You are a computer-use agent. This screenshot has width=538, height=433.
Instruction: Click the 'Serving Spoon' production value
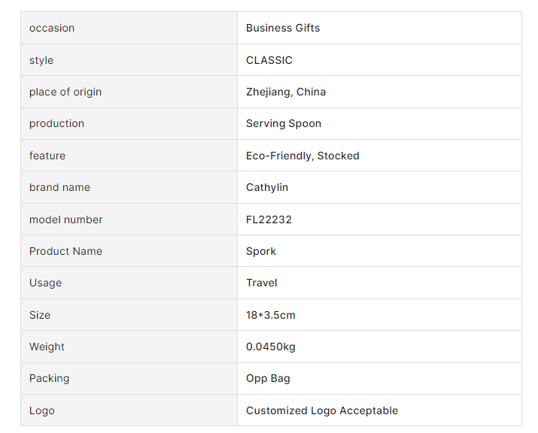pyautogui.click(x=284, y=123)
